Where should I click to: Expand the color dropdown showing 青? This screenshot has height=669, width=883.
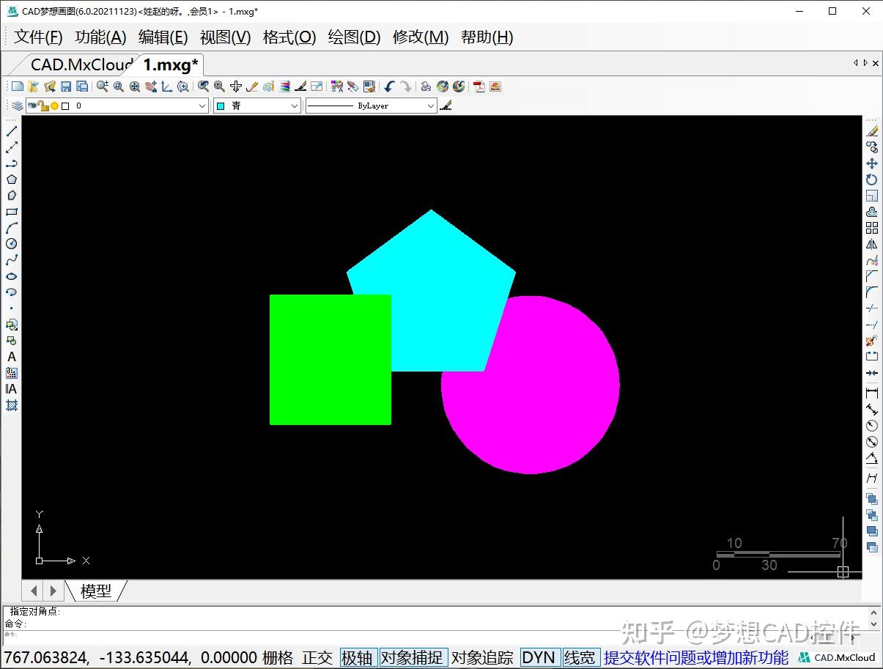pyautogui.click(x=295, y=106)
